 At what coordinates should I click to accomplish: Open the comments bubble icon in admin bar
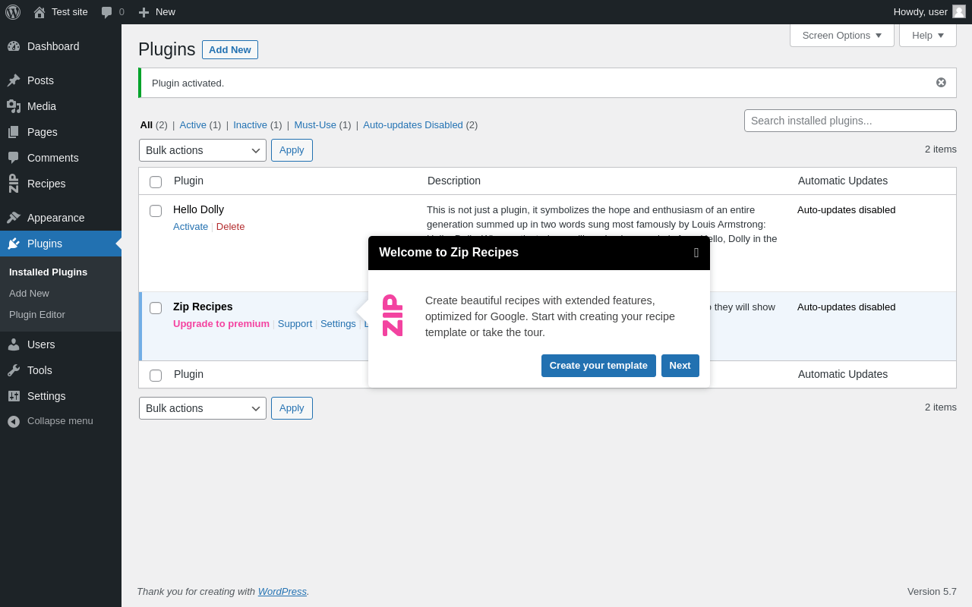(107, 12)
